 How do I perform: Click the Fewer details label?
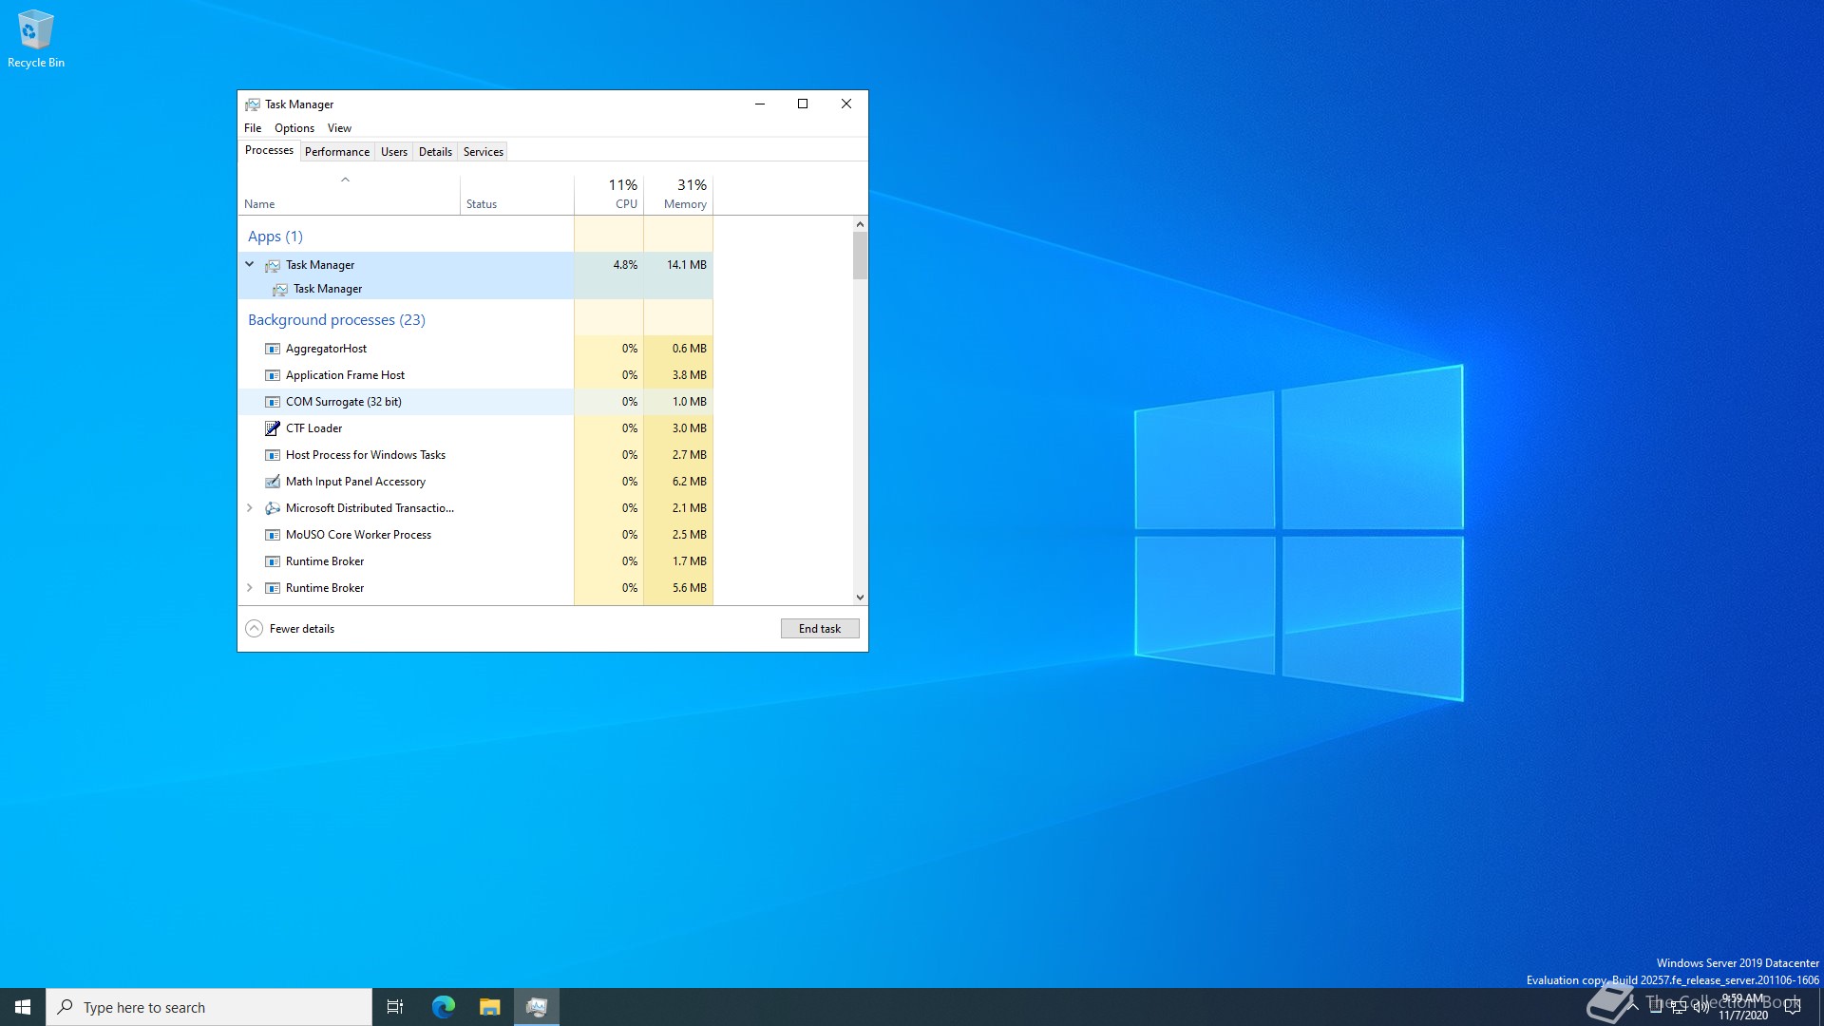coord(301,629)
